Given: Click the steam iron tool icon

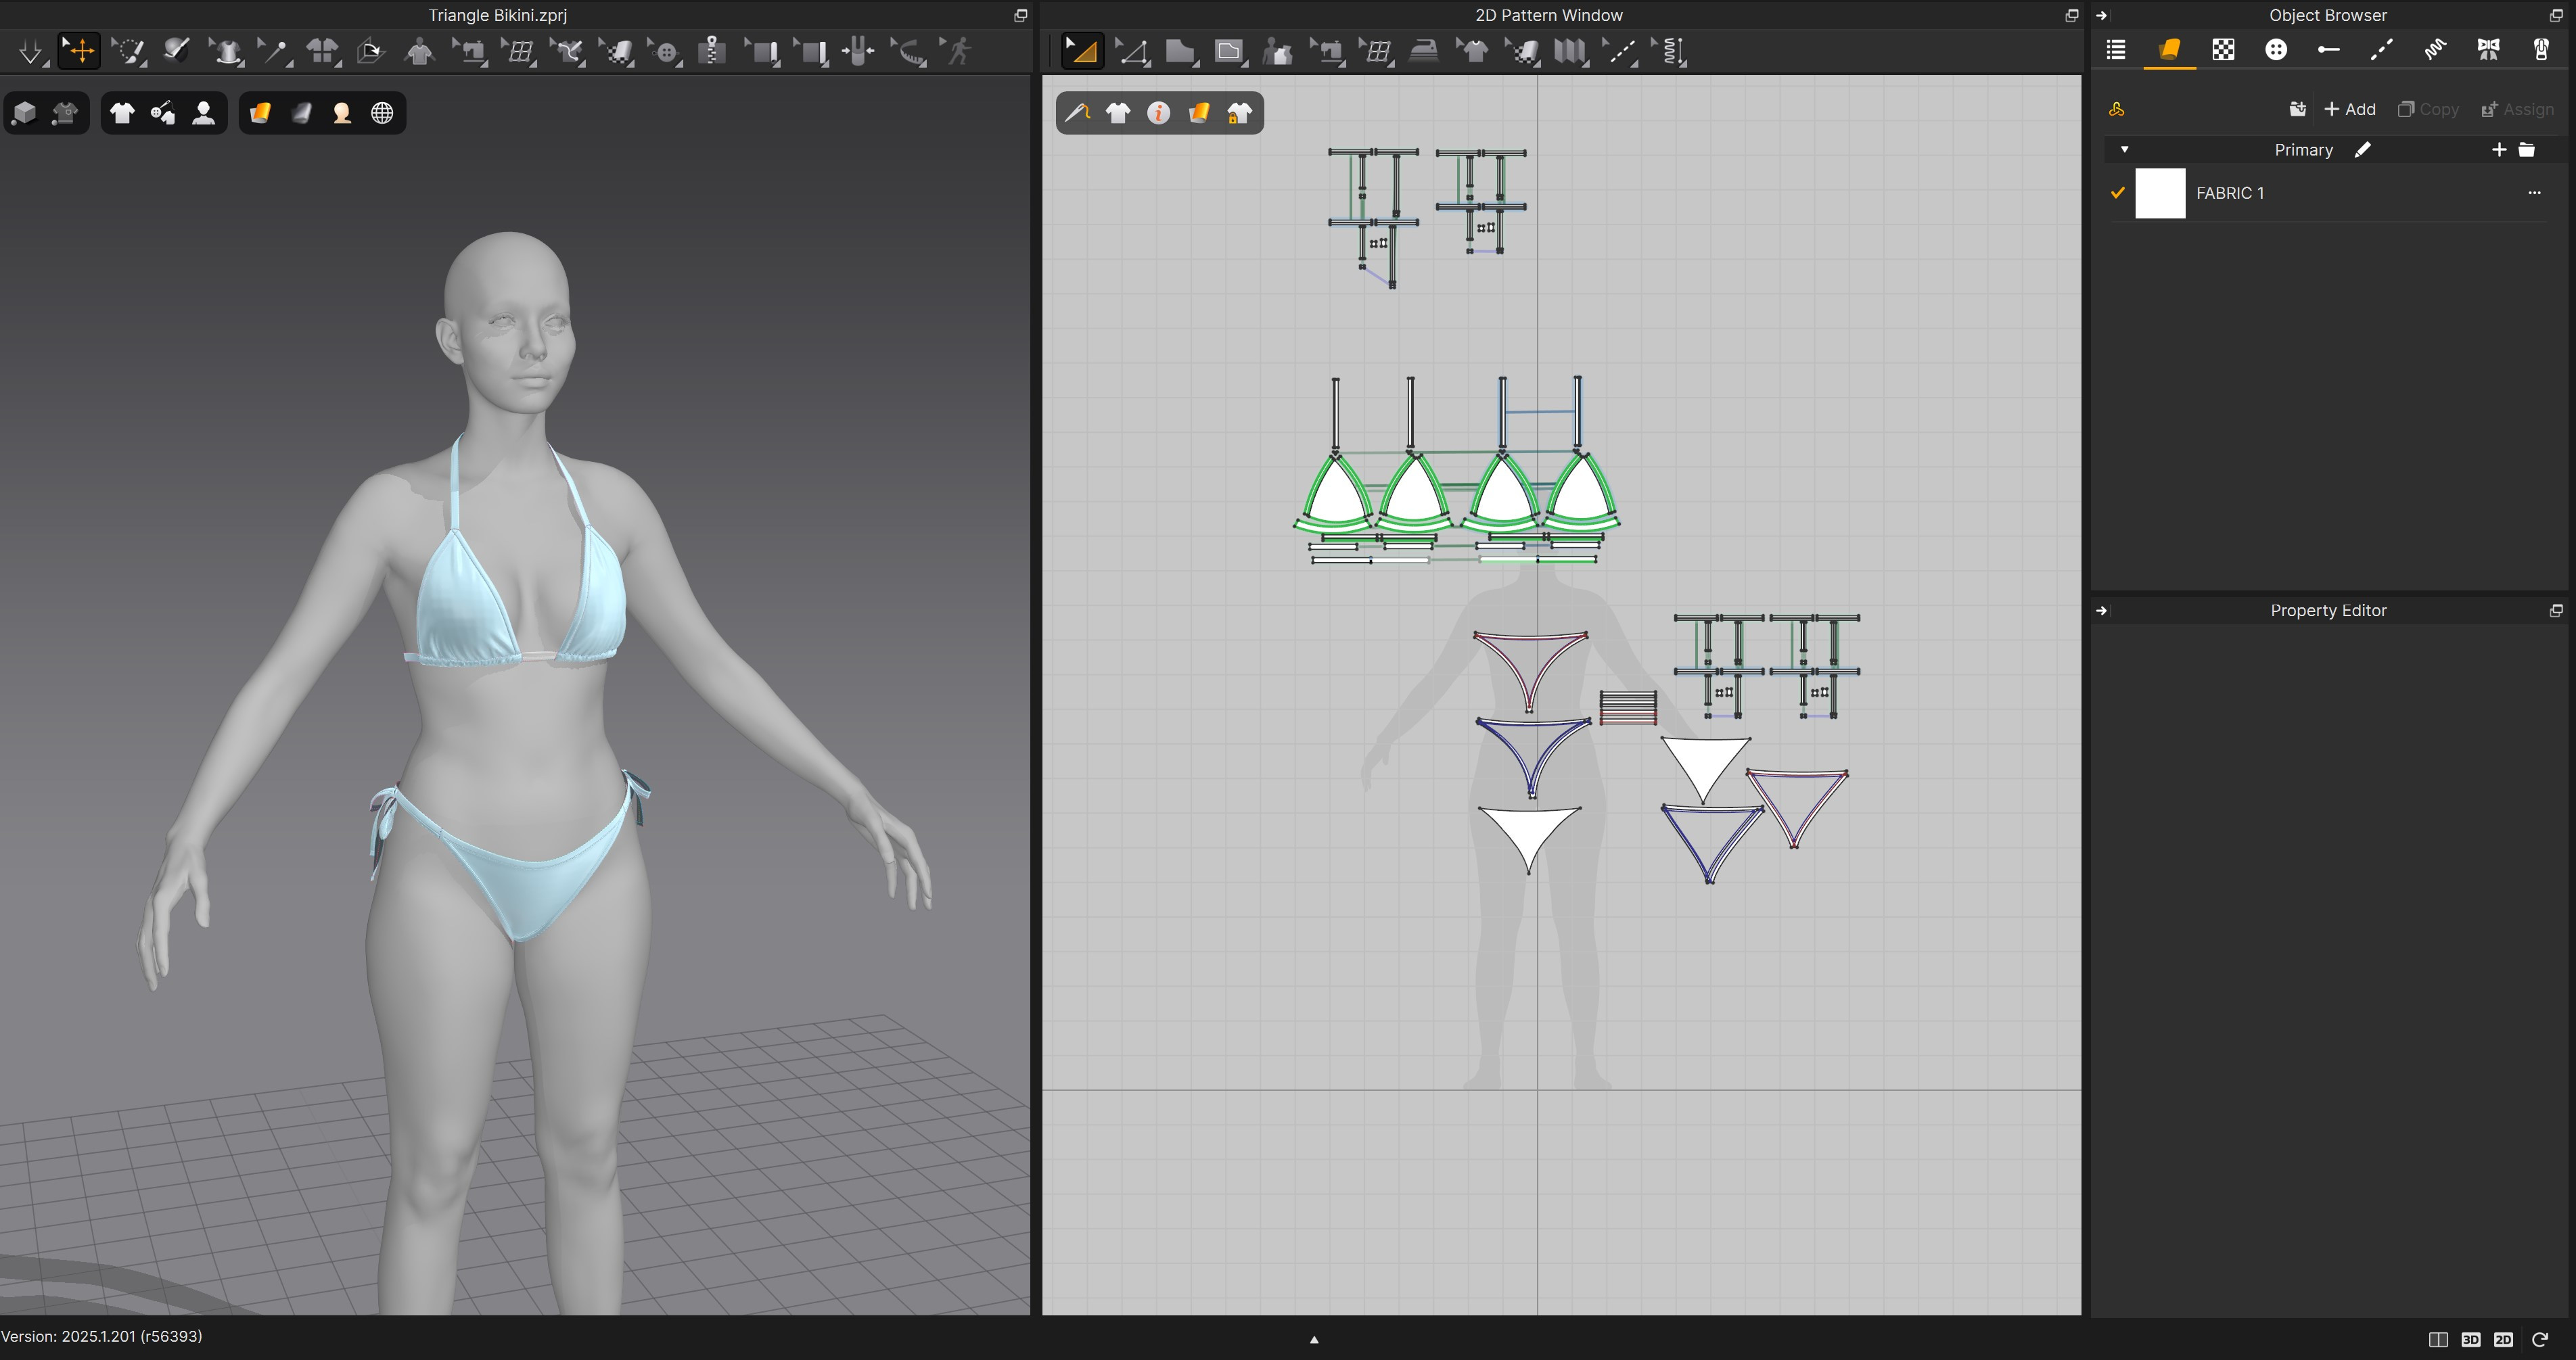Looking at the screenshot, I should (1423, 51).
